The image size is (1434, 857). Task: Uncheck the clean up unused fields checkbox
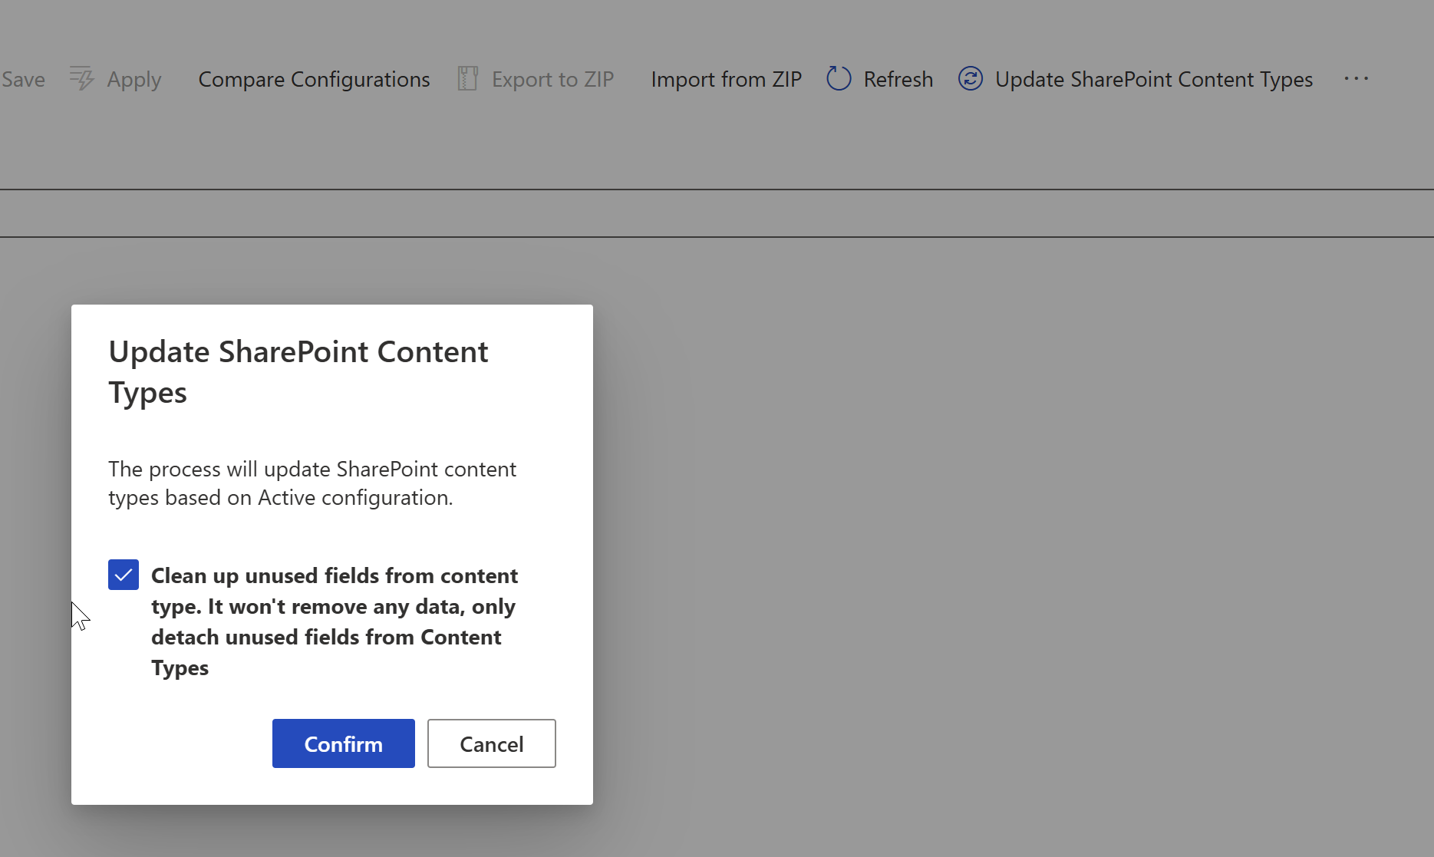tap(124, 575)
